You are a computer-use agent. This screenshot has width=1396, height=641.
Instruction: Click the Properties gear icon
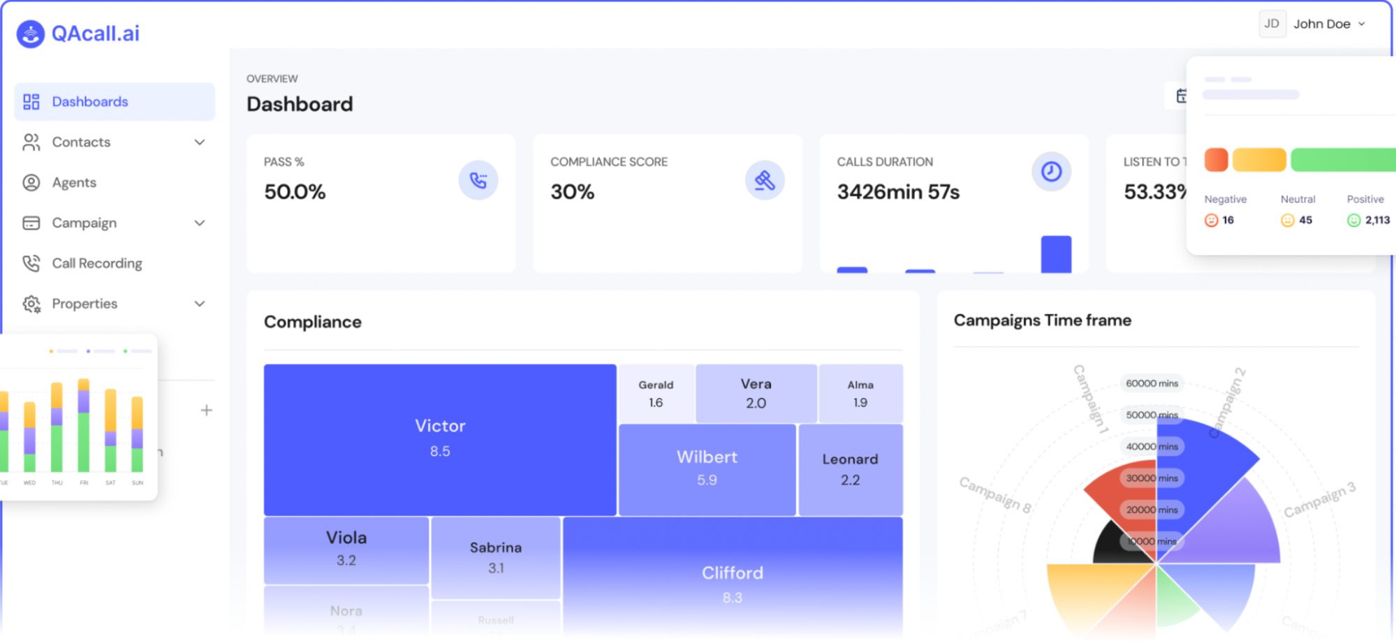click(31, 304)
